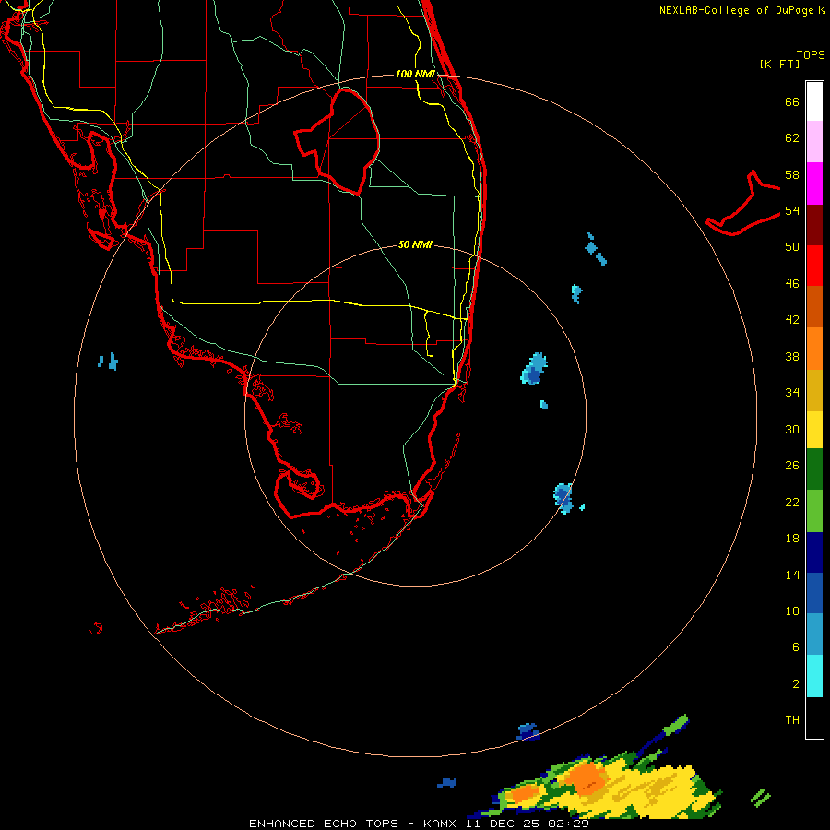Click the 18 legend value
The image size is (830, 830).
coord(792,539)
